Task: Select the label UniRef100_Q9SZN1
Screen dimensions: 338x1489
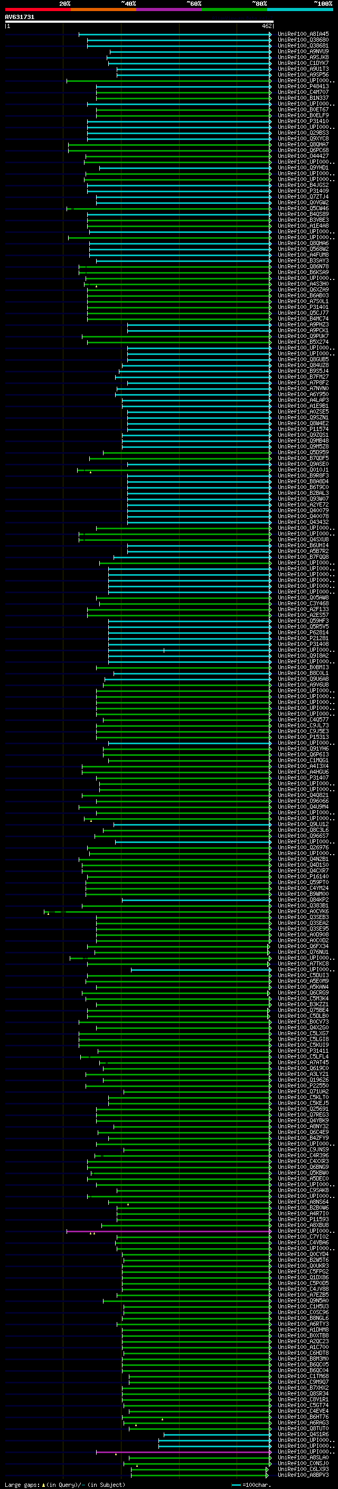Action: (303, 418)
